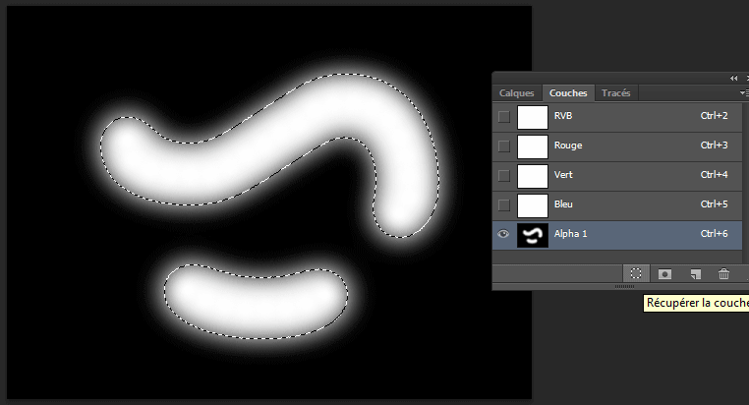Select the Couches tab
This screenshot has width=749, height=405.
point(568,93)
